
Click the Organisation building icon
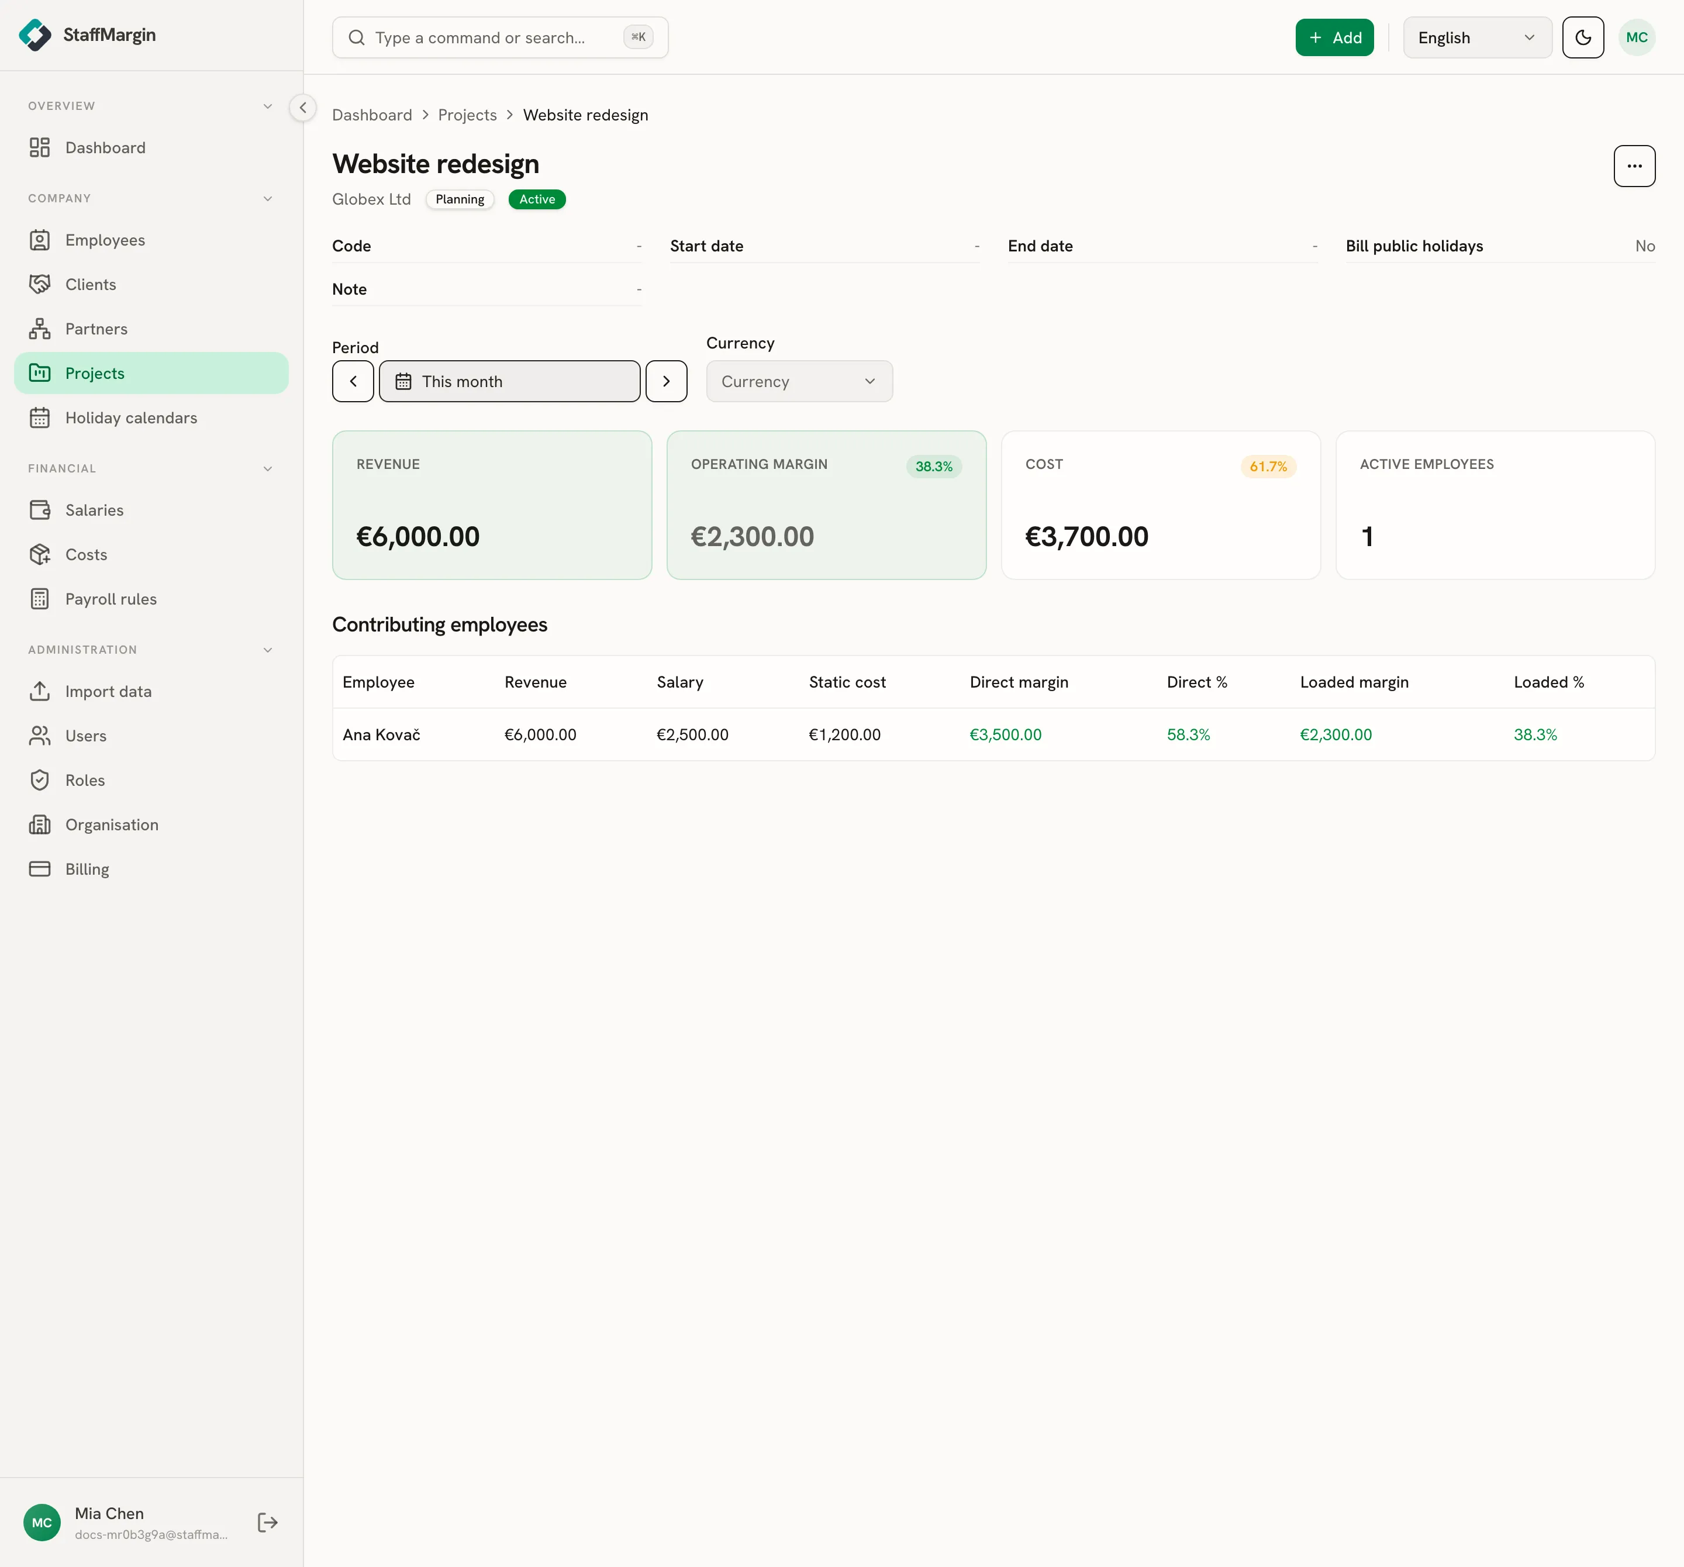pos(40,825)
